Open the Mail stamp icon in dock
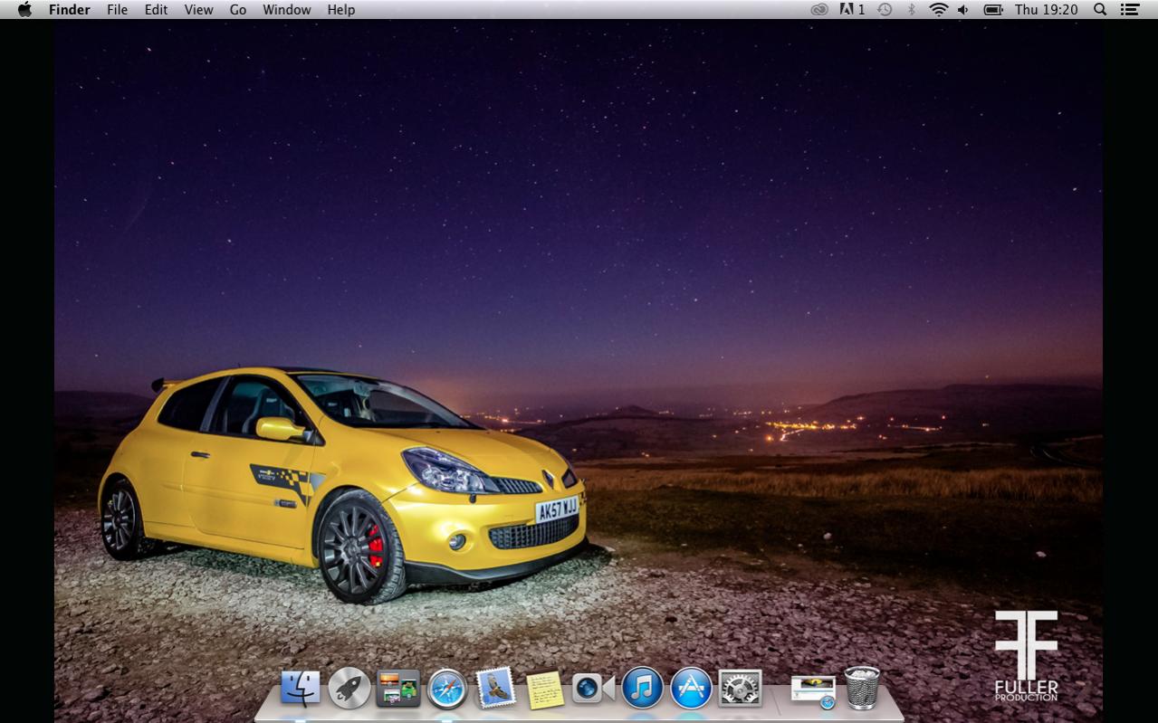Image resolution: width=1158 pixels, height=723 pixels. tap(496, 689)
